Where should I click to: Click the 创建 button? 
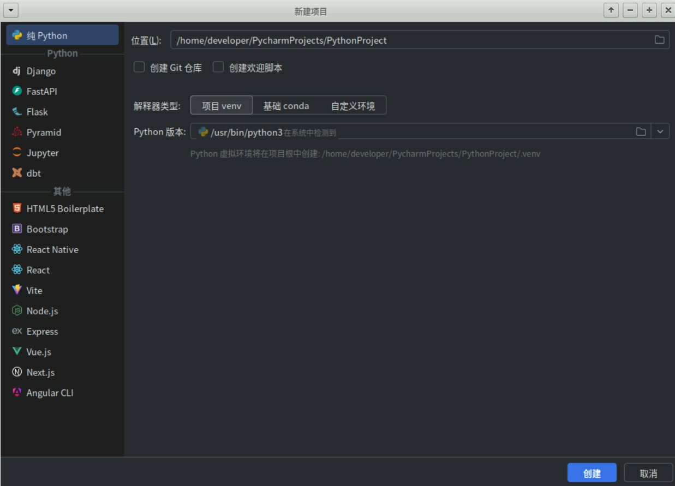[592, 473]
